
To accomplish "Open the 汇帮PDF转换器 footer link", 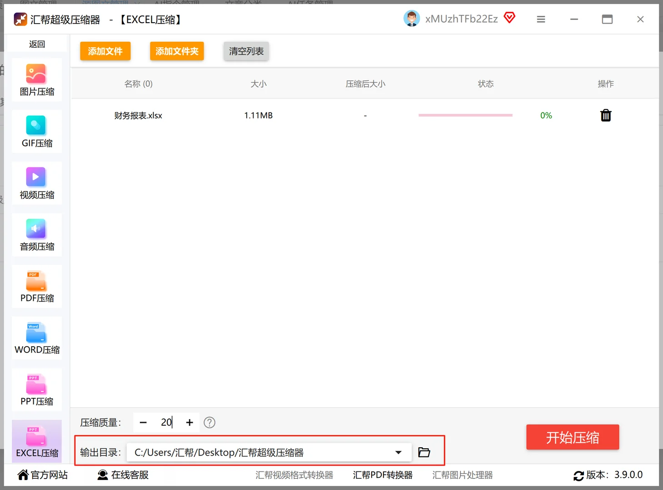I will [x=383, y=475].
